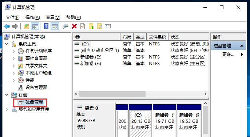Select the Local Users and Groups icon
Image resolution: width=250 pixels, height=137 pixels.
(21, 73)
